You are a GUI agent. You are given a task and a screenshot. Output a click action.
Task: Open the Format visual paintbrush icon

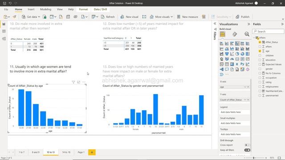pyautogui.click(x=235, y=34)
